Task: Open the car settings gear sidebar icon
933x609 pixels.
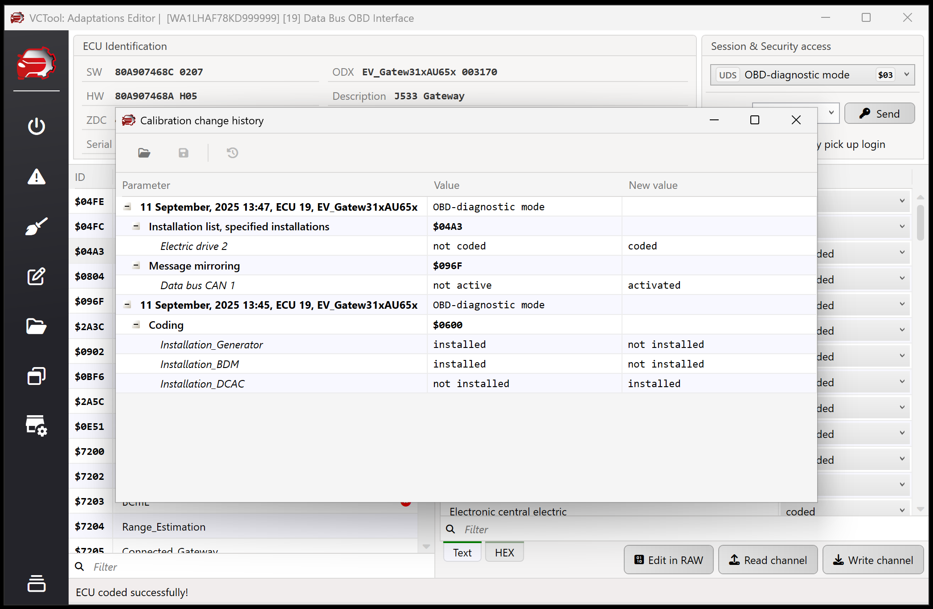Action: tap(36, 425)
